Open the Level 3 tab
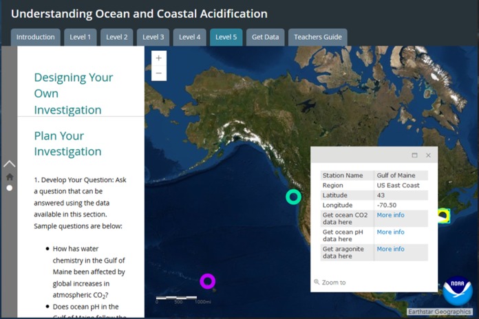 click(153, 37)
